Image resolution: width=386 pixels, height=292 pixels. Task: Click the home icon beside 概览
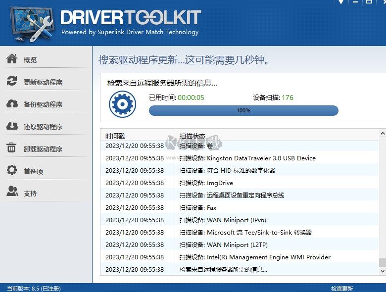12,58
